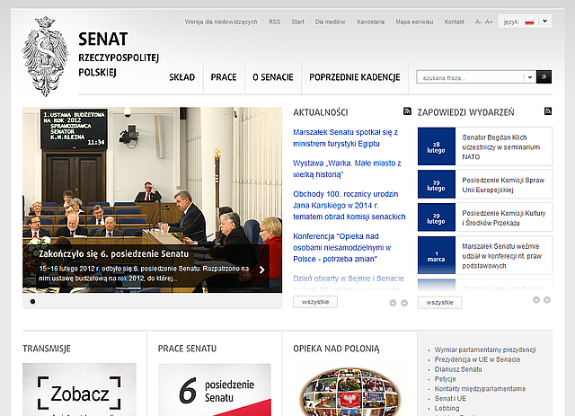Open news about ministrem turystyki Egiptu
The height and width of the screenshot is (416, 575).
coord(345,138)
